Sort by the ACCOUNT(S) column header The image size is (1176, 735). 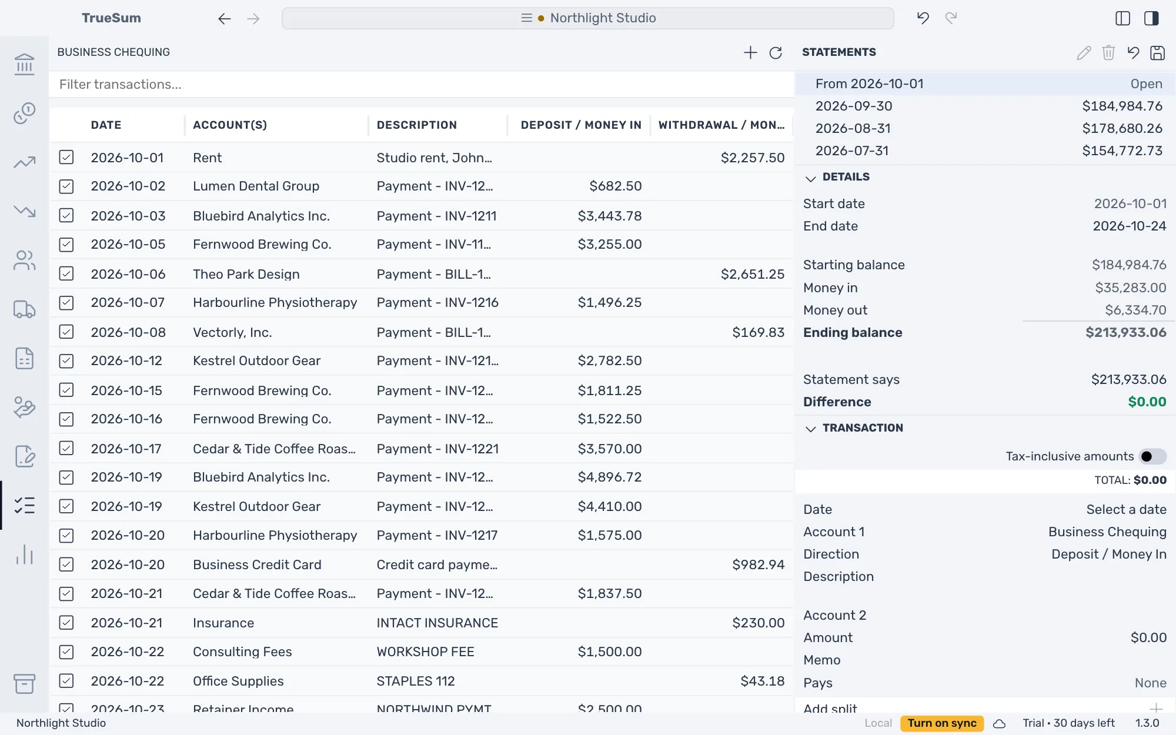(230, 125)
